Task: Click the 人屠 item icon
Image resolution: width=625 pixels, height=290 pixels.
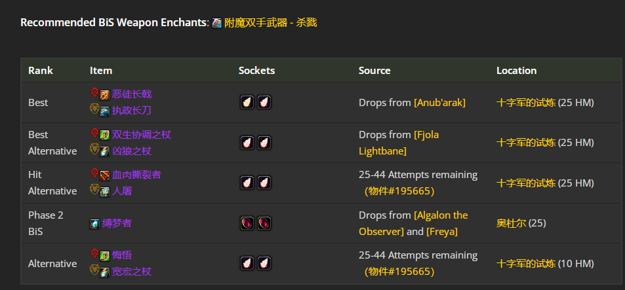Action: (x=105, y=192)
